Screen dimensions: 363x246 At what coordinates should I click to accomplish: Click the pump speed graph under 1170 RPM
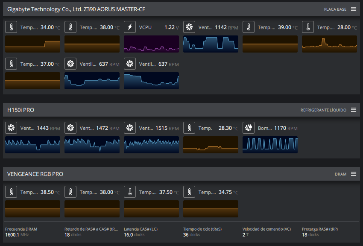[270, 145]
